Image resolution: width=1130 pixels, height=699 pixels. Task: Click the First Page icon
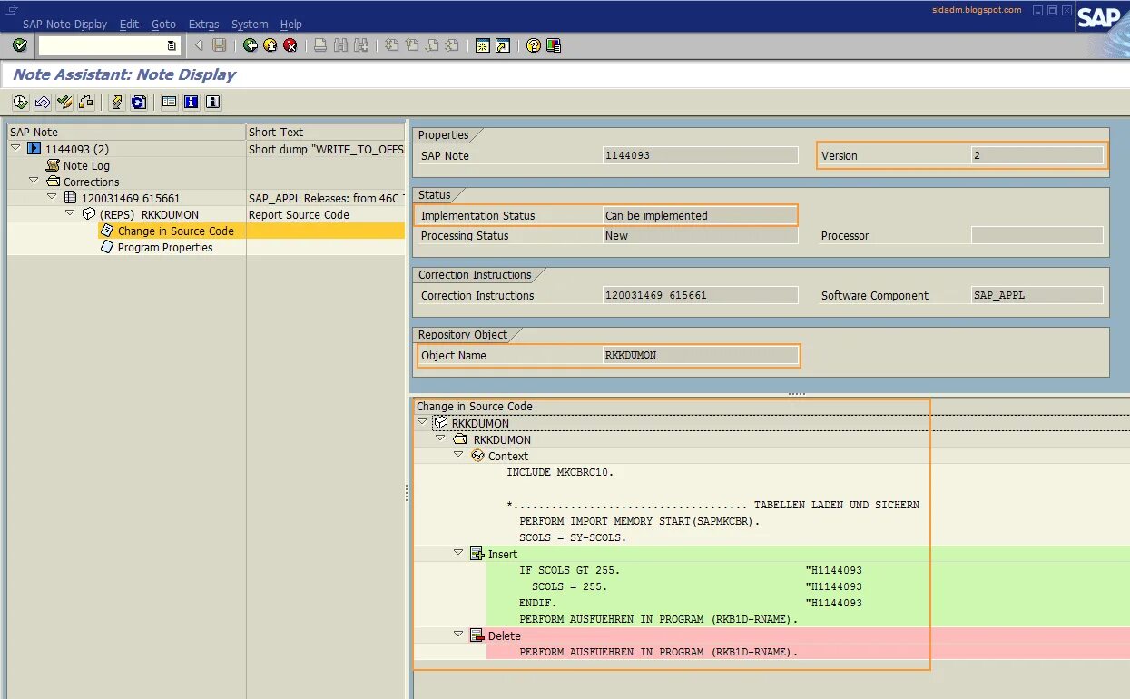[391, 45]
